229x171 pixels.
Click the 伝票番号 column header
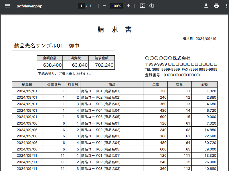tap(54, 84)
